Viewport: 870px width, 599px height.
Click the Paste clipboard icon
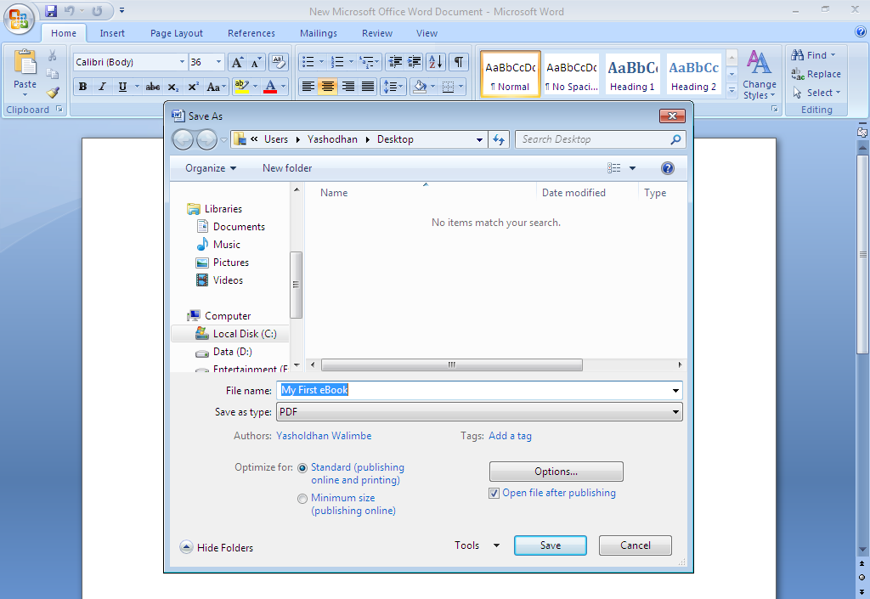(x=25, y=63)
